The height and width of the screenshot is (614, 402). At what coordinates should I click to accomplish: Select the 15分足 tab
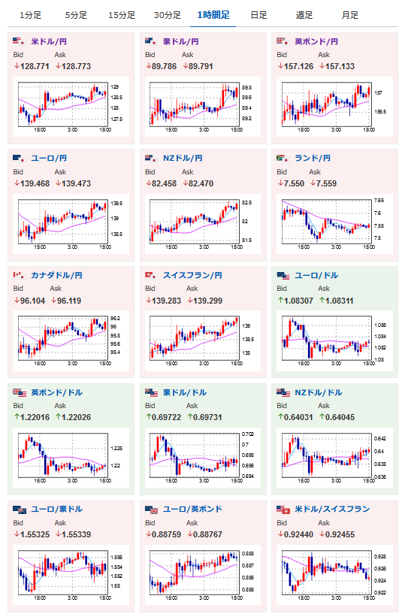(122, 15)
